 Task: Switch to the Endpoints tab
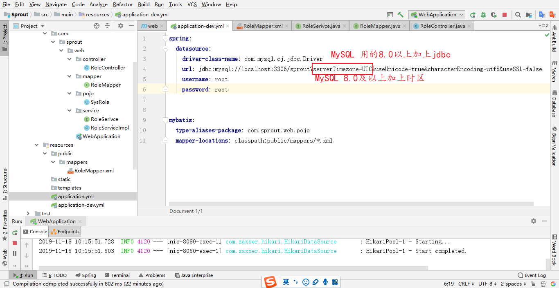tap(65, 232)
